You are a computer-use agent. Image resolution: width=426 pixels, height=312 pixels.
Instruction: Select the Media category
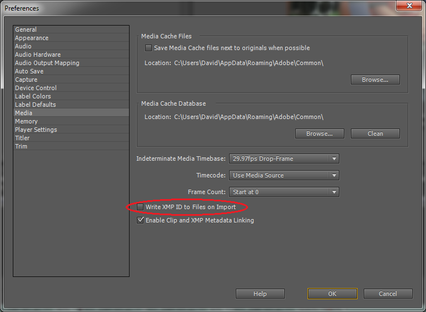point(71,113)
